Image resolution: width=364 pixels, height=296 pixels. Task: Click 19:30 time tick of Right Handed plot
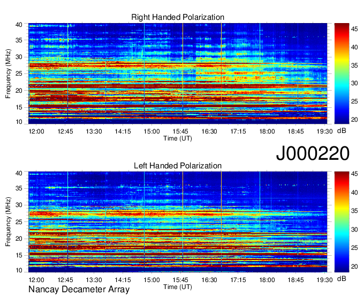pos(324,131)
